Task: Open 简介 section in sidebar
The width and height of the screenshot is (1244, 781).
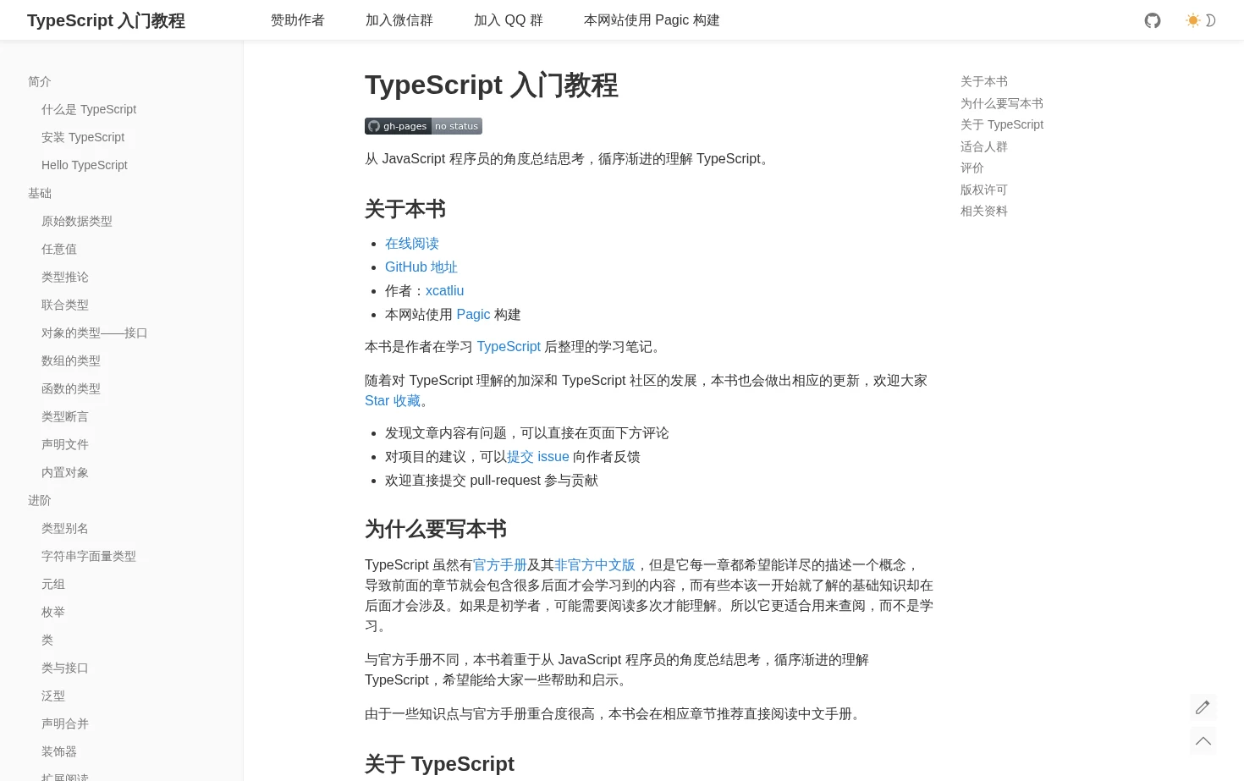Action: pyautogui.click(x=40, y=81)
